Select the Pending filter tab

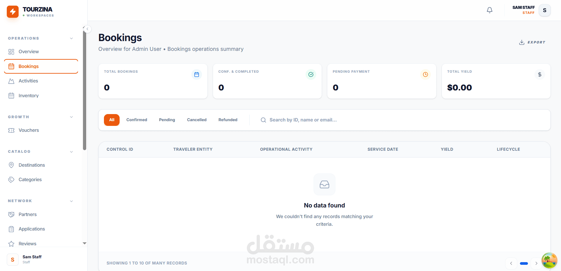click(x=167, y=120)
